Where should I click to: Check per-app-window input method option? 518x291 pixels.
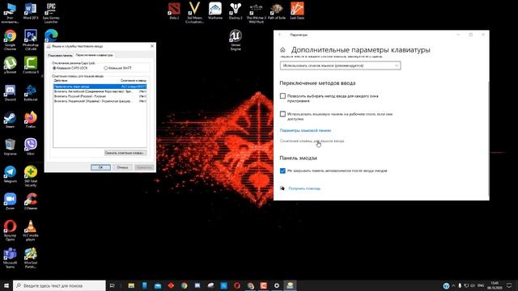click(x=282, y=96)
